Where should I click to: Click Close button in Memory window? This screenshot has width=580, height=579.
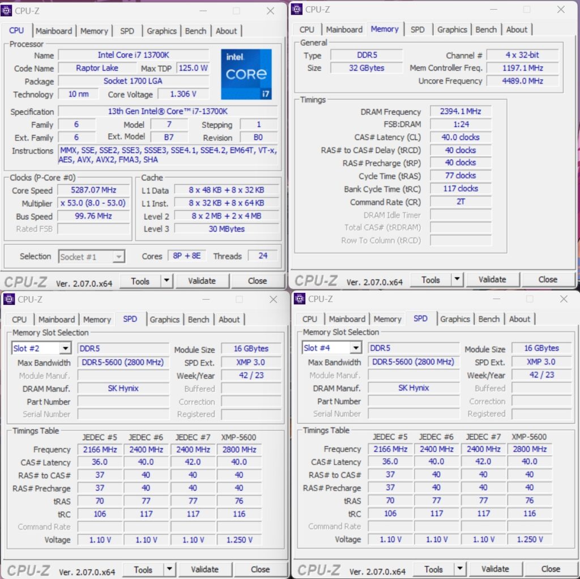pyautogui.click(x=548, y=279)
